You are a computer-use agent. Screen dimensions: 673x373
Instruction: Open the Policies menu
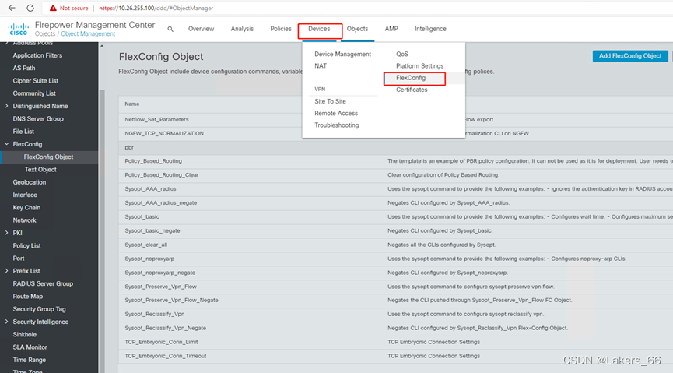[x=281, y=29]
